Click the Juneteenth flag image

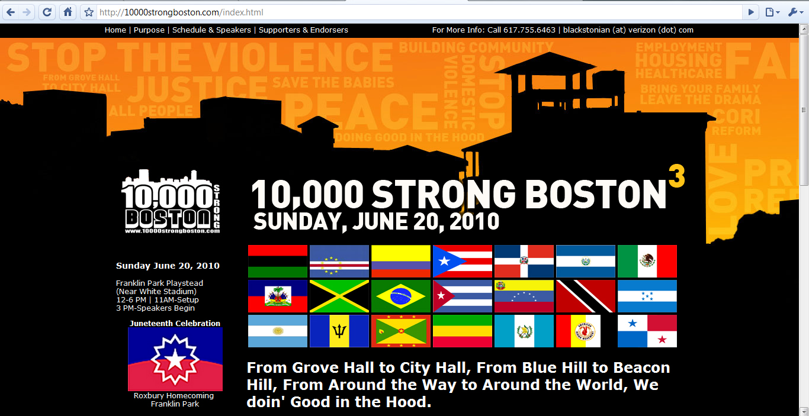pos(175,359)
